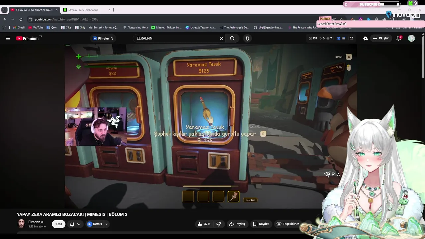Close the Kick Dashboard tab
The height and width of the screenshot is (239, 425).
[x=109, y=10]
